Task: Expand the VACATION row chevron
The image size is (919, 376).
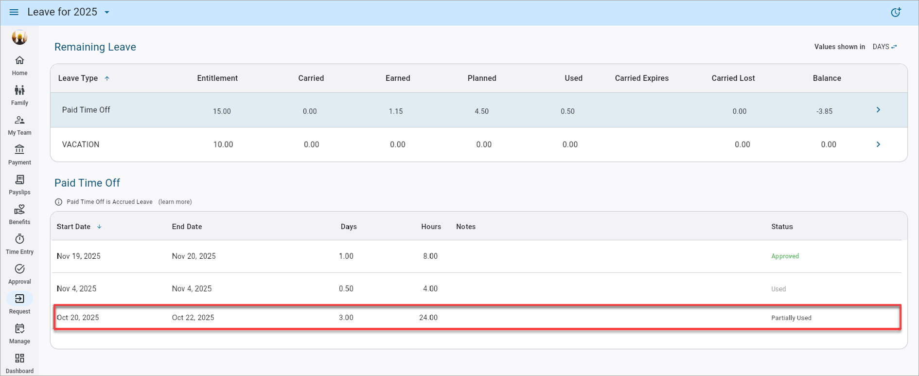Action: [878, 144]
